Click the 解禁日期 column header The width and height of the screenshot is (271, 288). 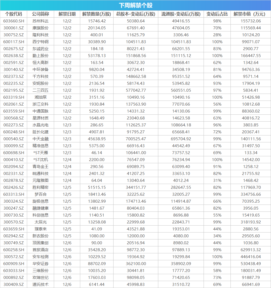coord(67,14)
